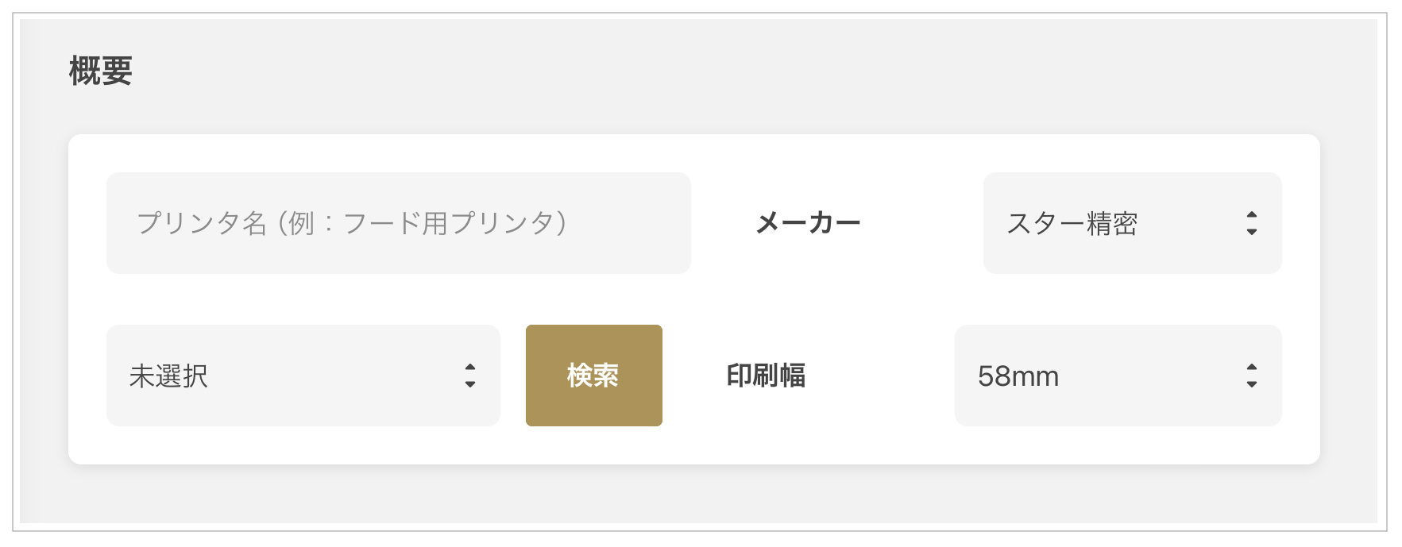This screenshot has width=1402, height=547.
Task: Click the lower arrow of the メーカー selector
Action: click(x=1252, y=232)
